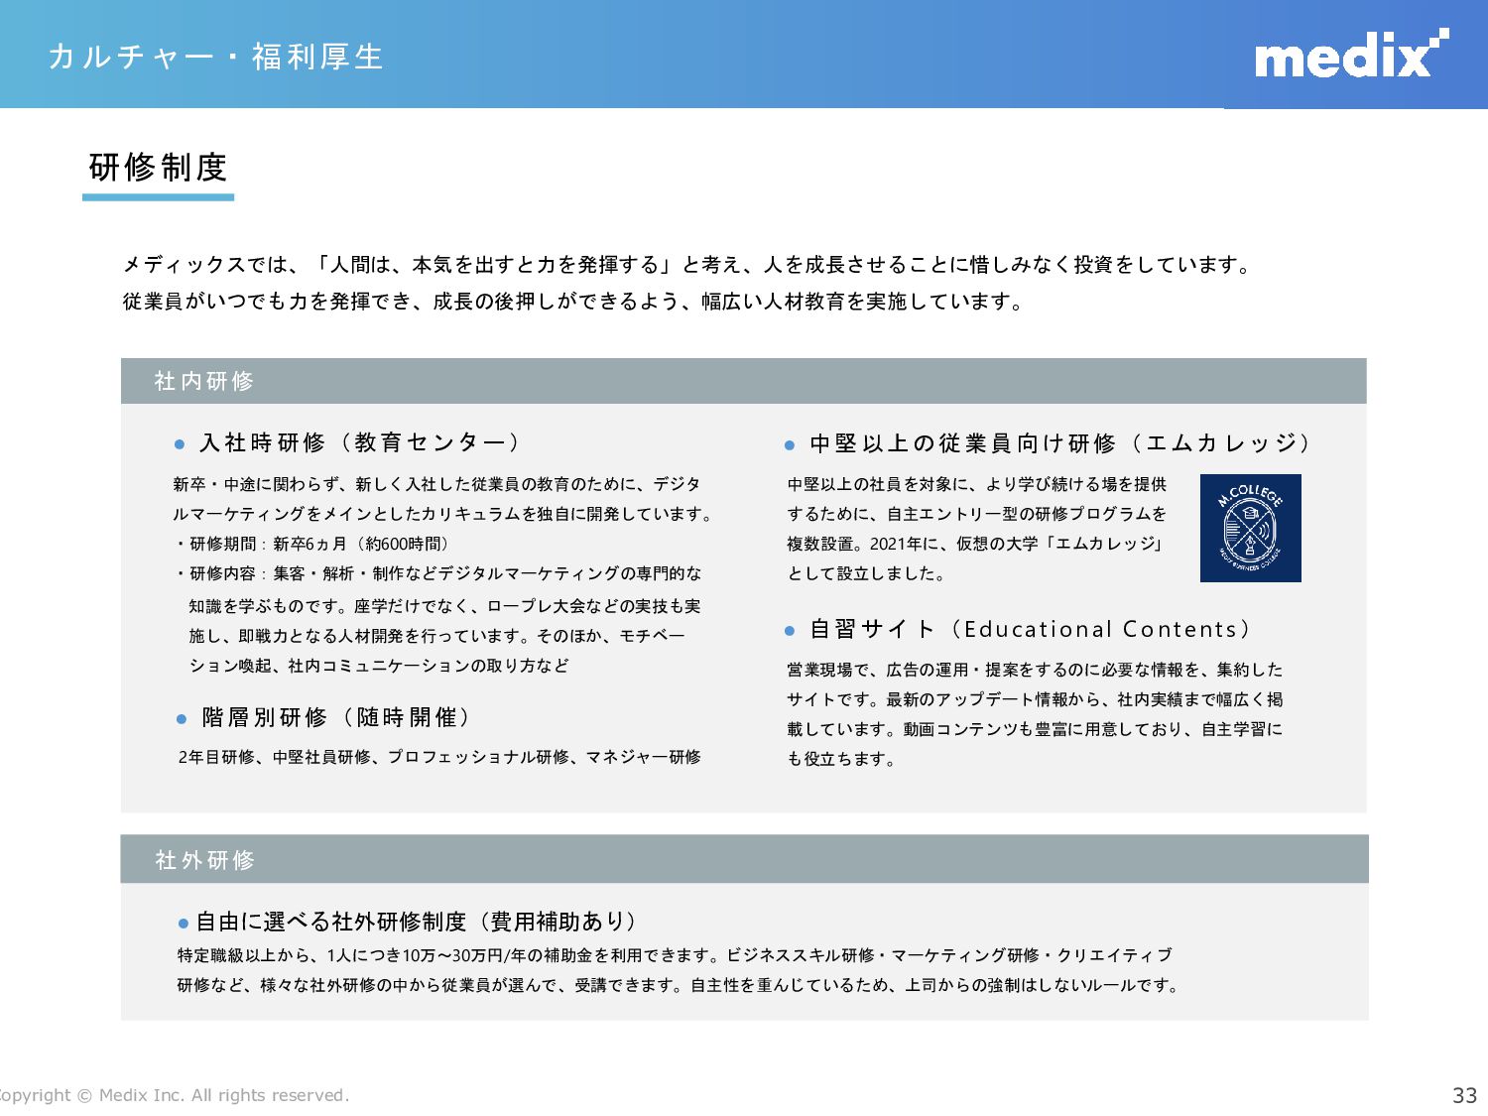This screenshot has height=1116, width=1488.
Task: Click heading 中堅以上の従業員向け研修（エムカレッジ）
Action: [x=1060, y=443]
